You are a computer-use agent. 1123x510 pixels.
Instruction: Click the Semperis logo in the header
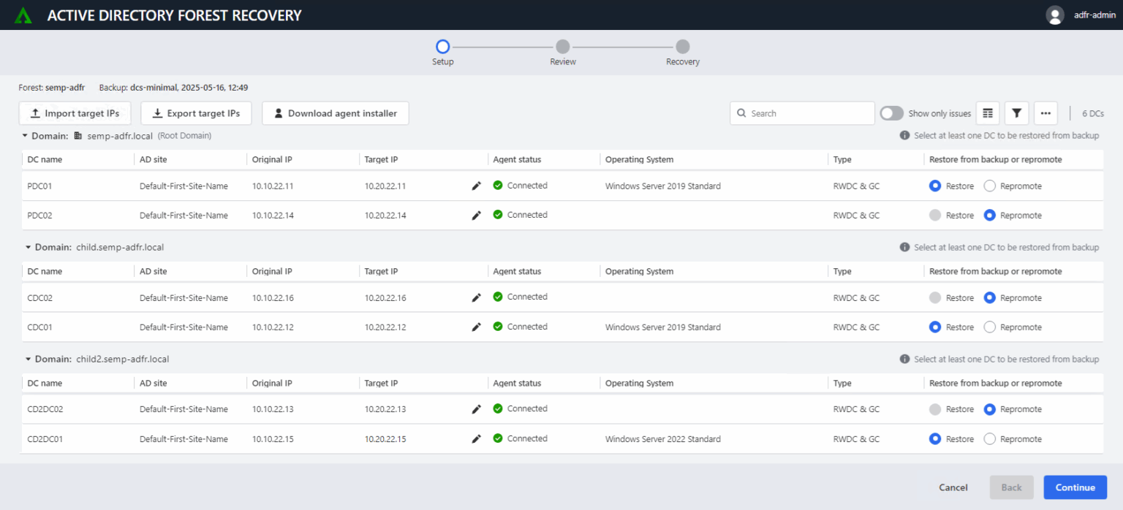[23, 15]
